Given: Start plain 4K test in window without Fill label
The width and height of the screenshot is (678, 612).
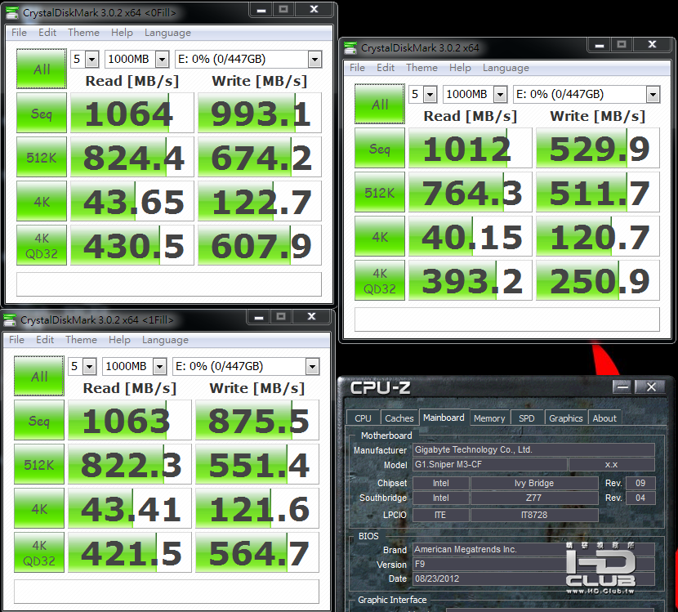Looking at the screenshot, I should (x=380, y=236).
